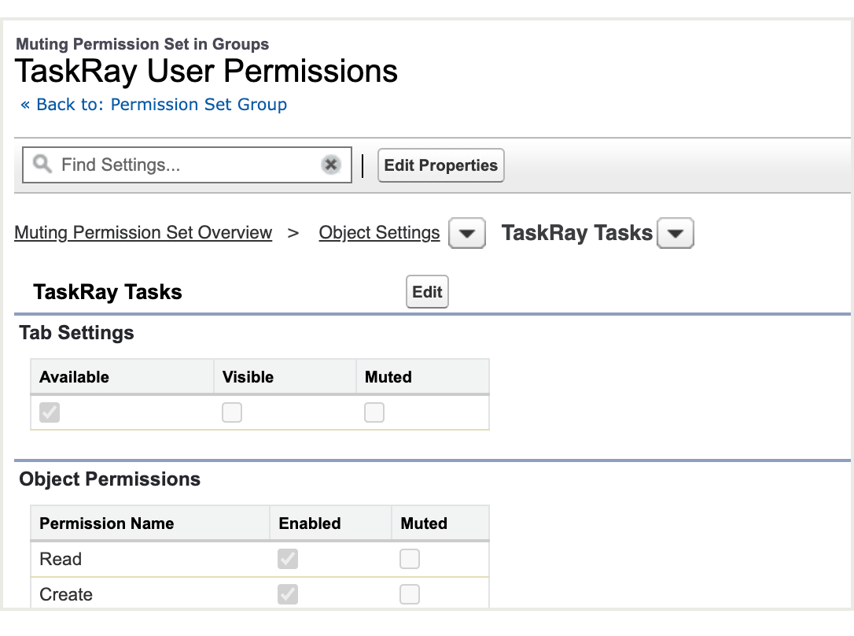Toggle the Muted tab setting checkbox

coord(374,412)
